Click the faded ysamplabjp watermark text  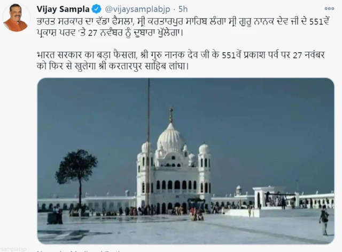[13, 249]
